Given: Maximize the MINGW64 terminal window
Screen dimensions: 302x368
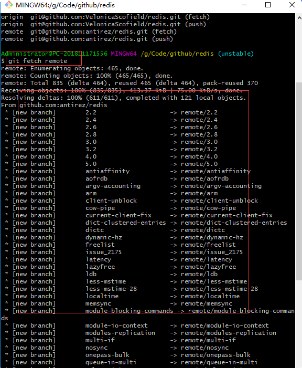Looking at the screenshot, I should [268, 5].
